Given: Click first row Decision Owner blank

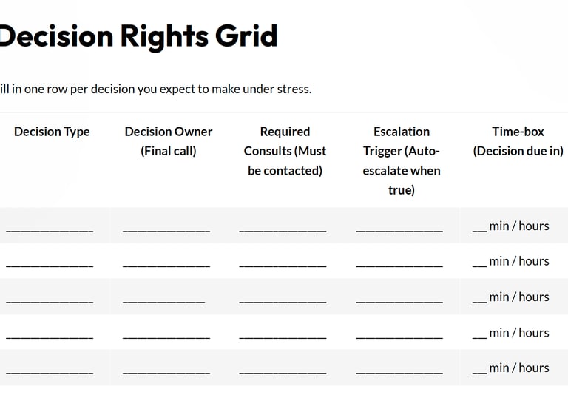Looking at the screenshot, I should [x=166, y=227].
